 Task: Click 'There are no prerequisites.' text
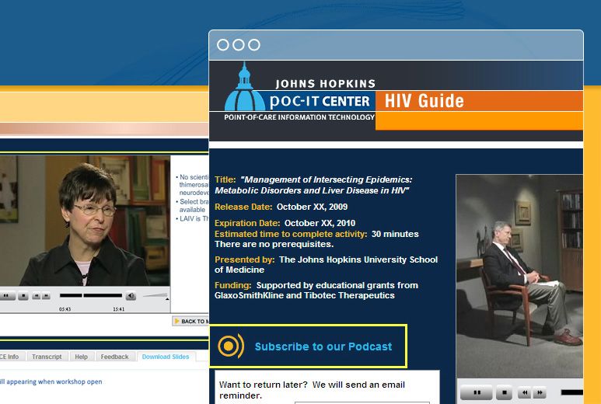(x=274, y=244)
